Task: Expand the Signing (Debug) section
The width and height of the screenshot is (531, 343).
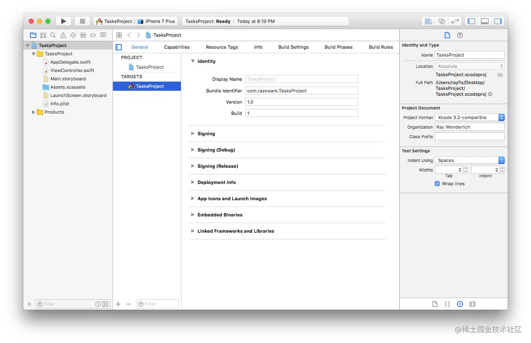Action: point(193,150)
